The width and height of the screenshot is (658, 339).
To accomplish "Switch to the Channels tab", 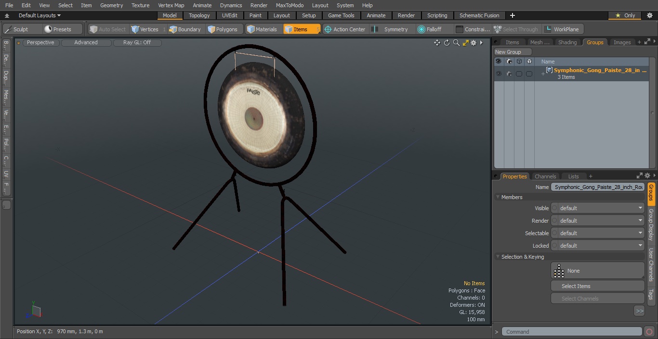I will pos(545,176).
